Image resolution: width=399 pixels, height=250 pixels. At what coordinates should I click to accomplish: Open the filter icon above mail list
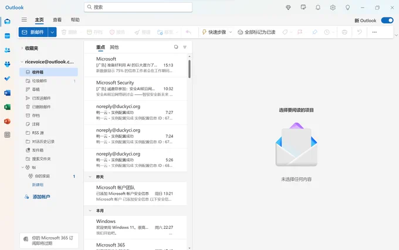185,47
